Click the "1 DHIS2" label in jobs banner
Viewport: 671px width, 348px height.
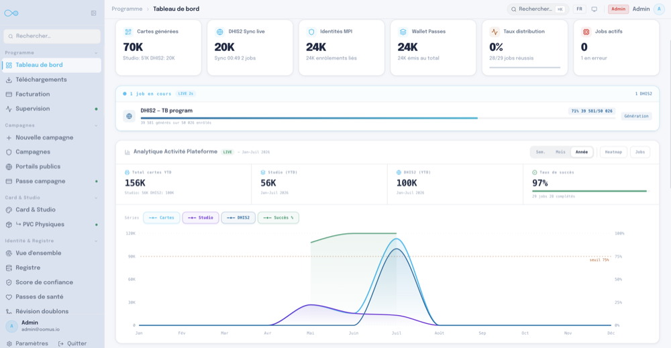pyautogui.click(x=643, y=94)
